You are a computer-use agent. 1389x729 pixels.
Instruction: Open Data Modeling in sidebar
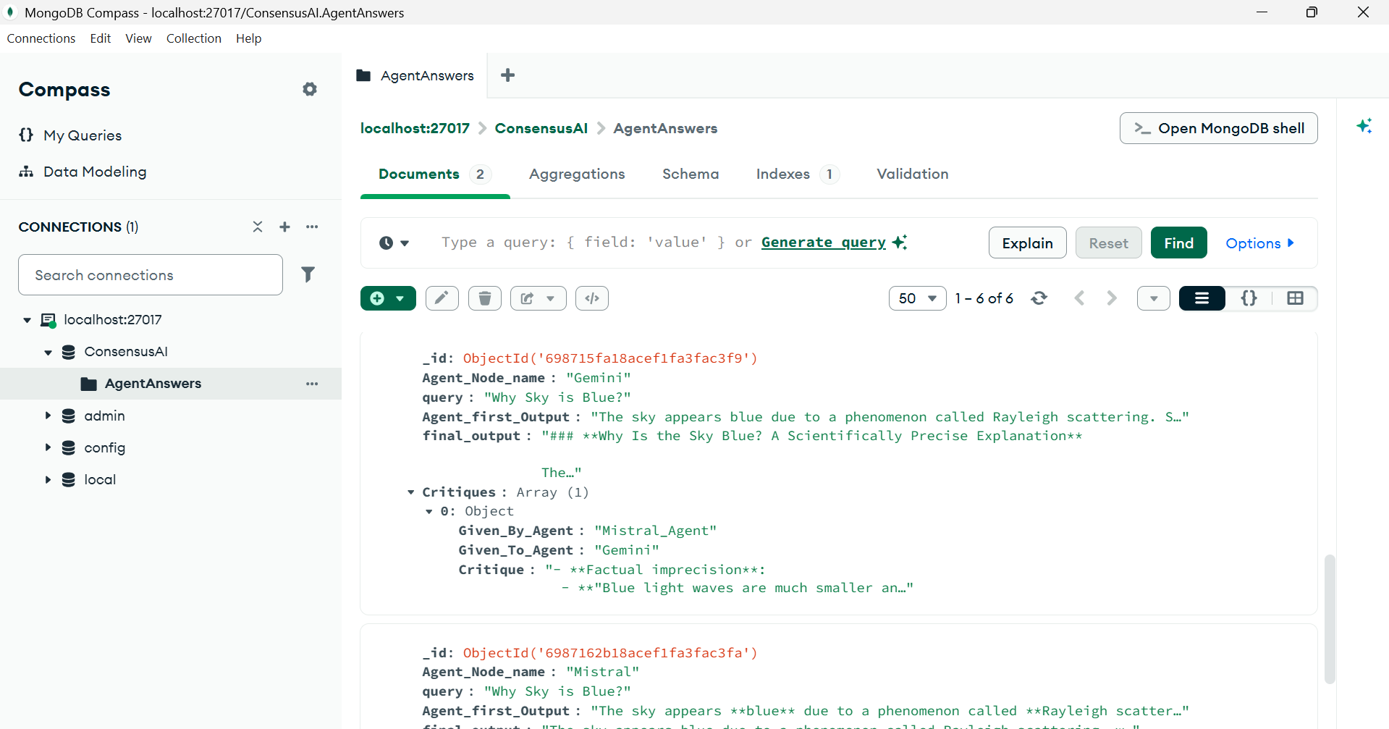click(x=83, y=172)
